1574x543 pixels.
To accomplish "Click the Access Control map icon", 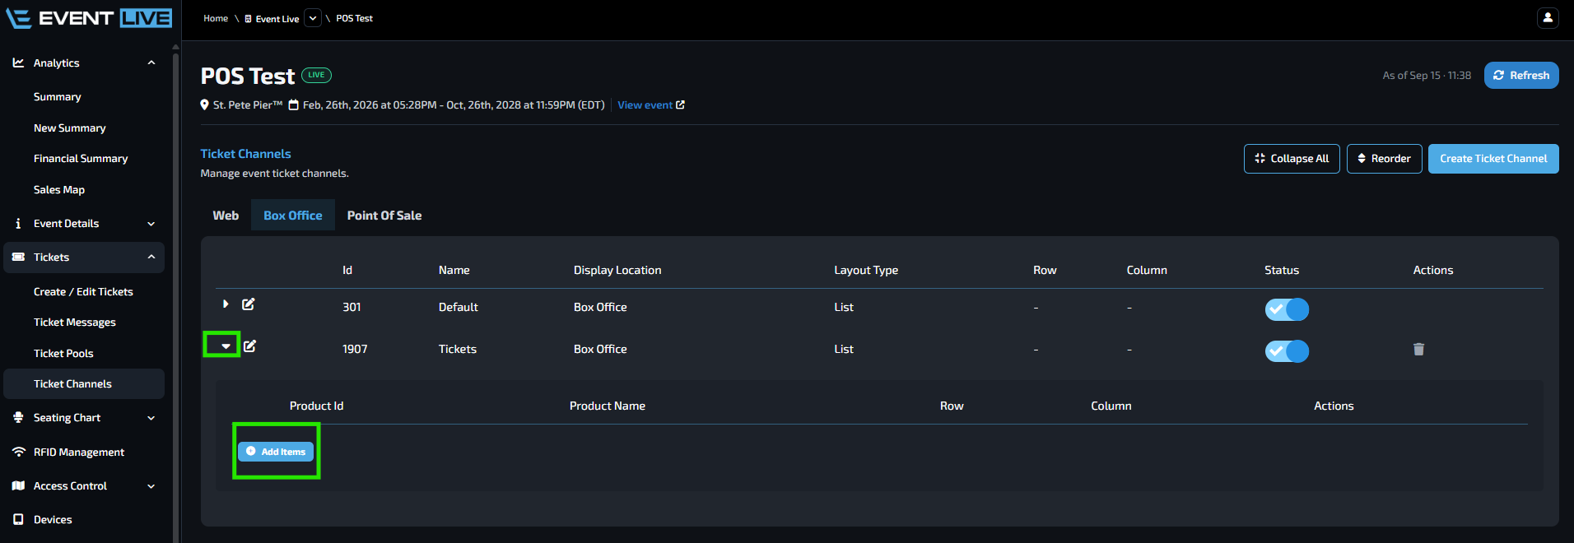I will click(x=18, y=486).
